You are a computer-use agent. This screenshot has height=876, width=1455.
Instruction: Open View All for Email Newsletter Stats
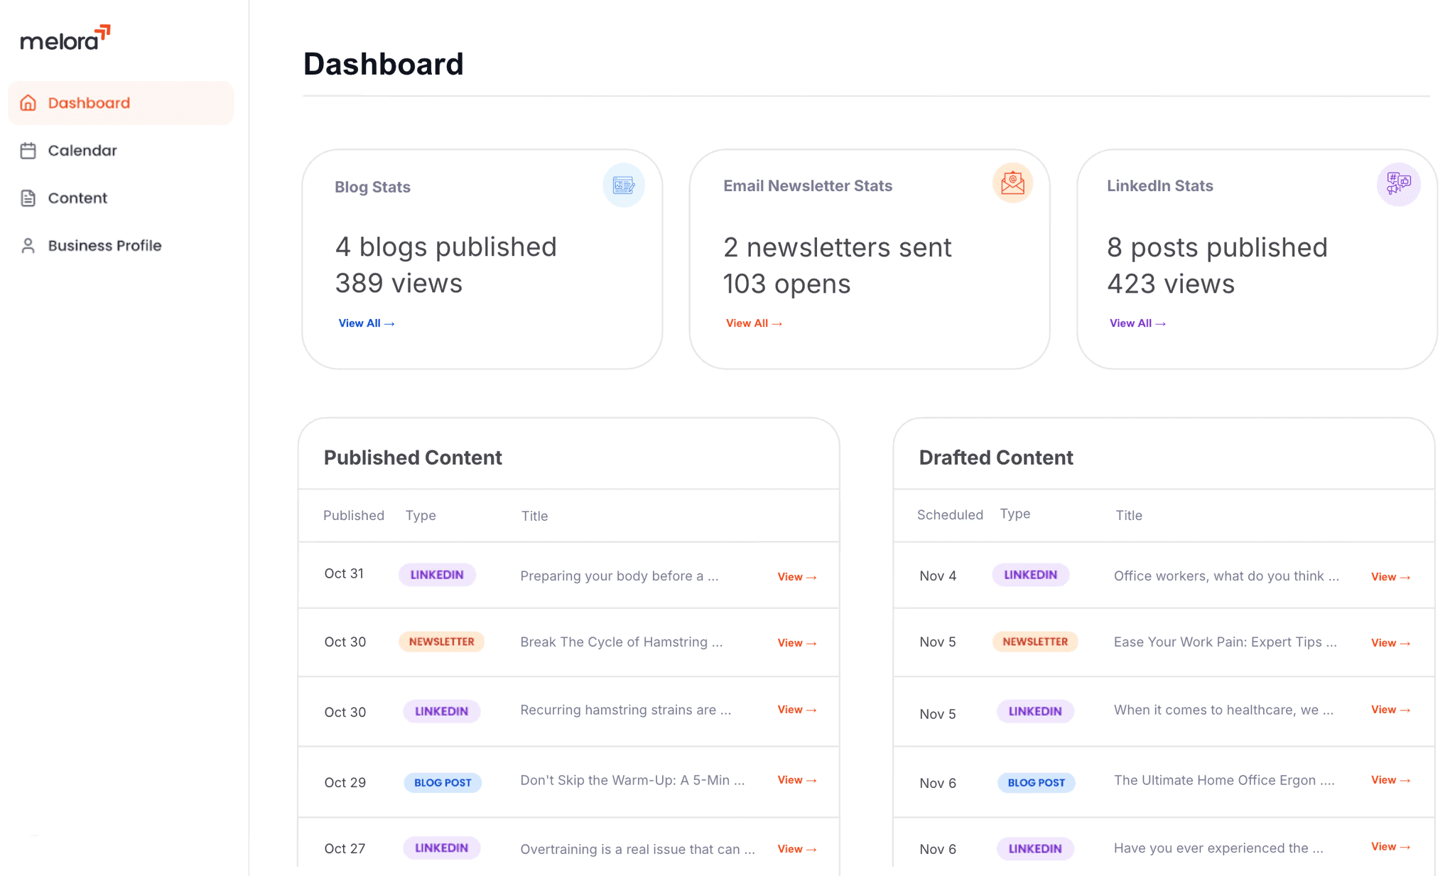point(754,323)
